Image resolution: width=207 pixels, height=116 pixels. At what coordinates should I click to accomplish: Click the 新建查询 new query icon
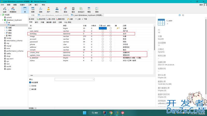(x=13, y=9)
